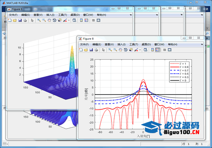Toggle Insert Legend button in Figure 8 toolbar

[157, 50]
